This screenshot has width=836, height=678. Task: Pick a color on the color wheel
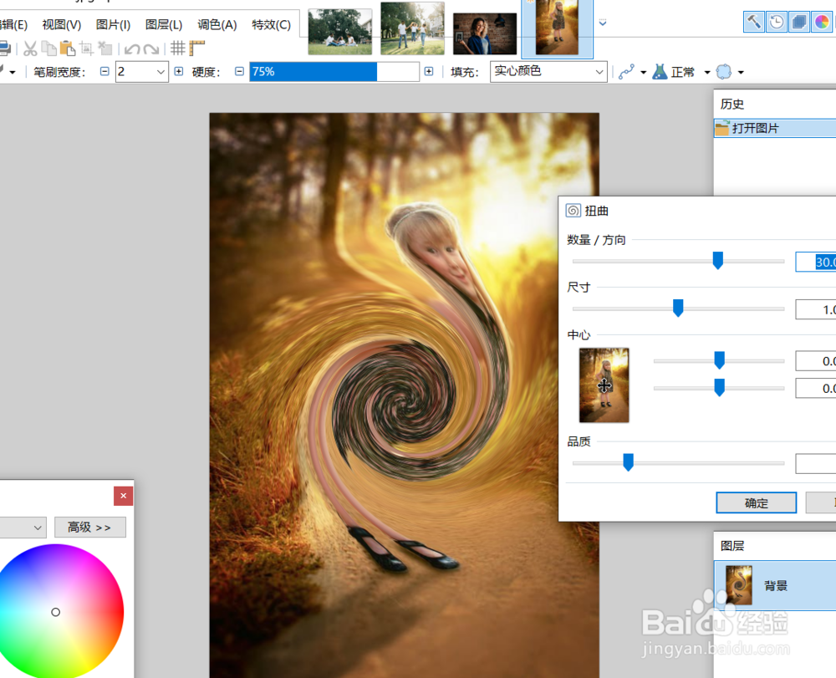coord(56,611)
